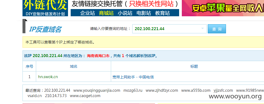This screenshot has width=264, height=104.
Task: Click the 电影站 banner category
Action: [x=144, y=13]
